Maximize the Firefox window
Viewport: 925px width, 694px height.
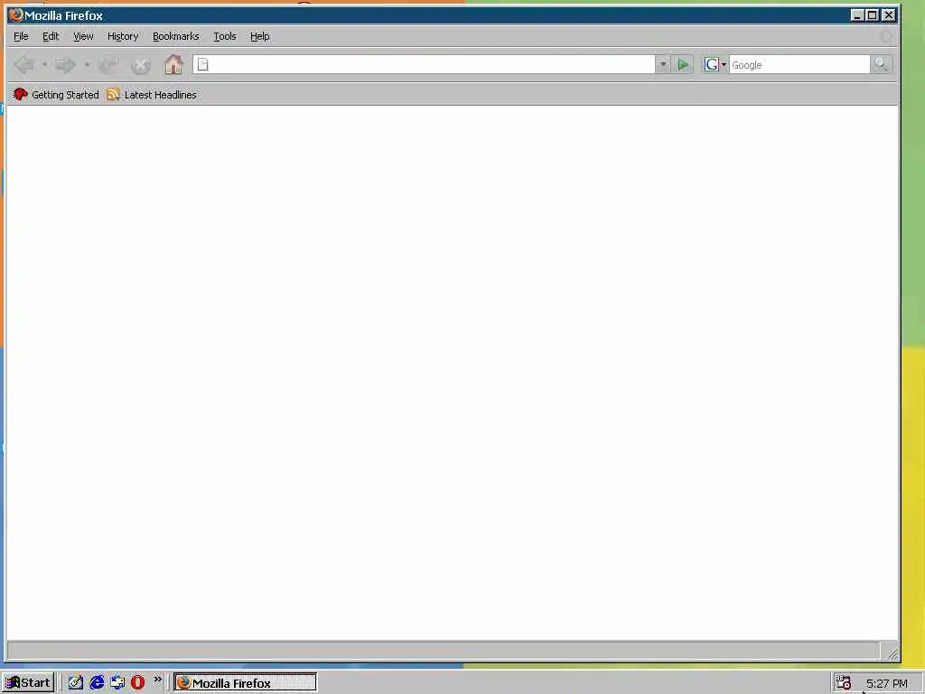[872, 15]
